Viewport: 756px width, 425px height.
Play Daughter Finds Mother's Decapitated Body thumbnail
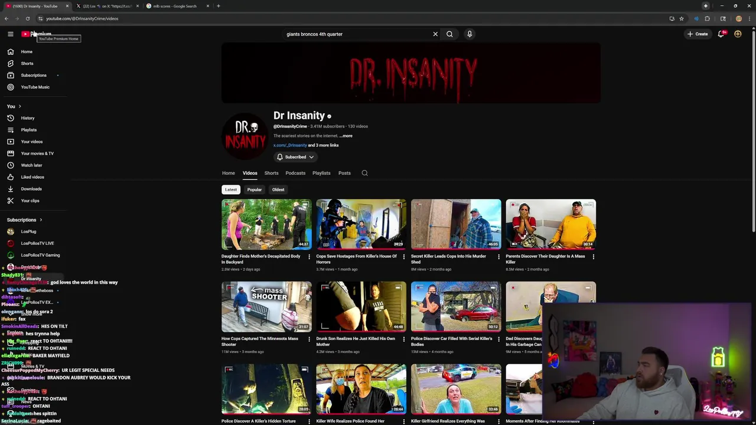click(266, 224)
